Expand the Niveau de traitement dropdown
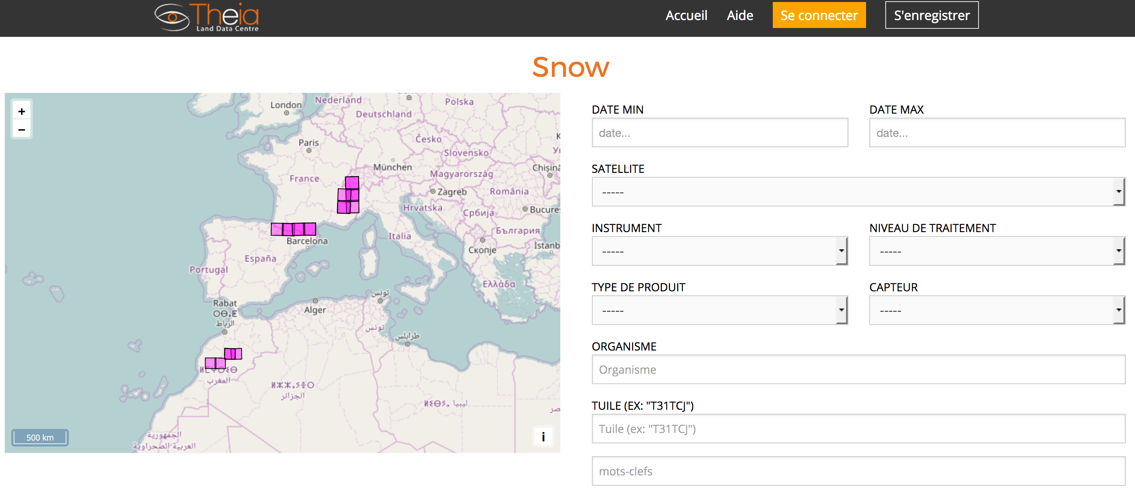 (x=997, y=251)
